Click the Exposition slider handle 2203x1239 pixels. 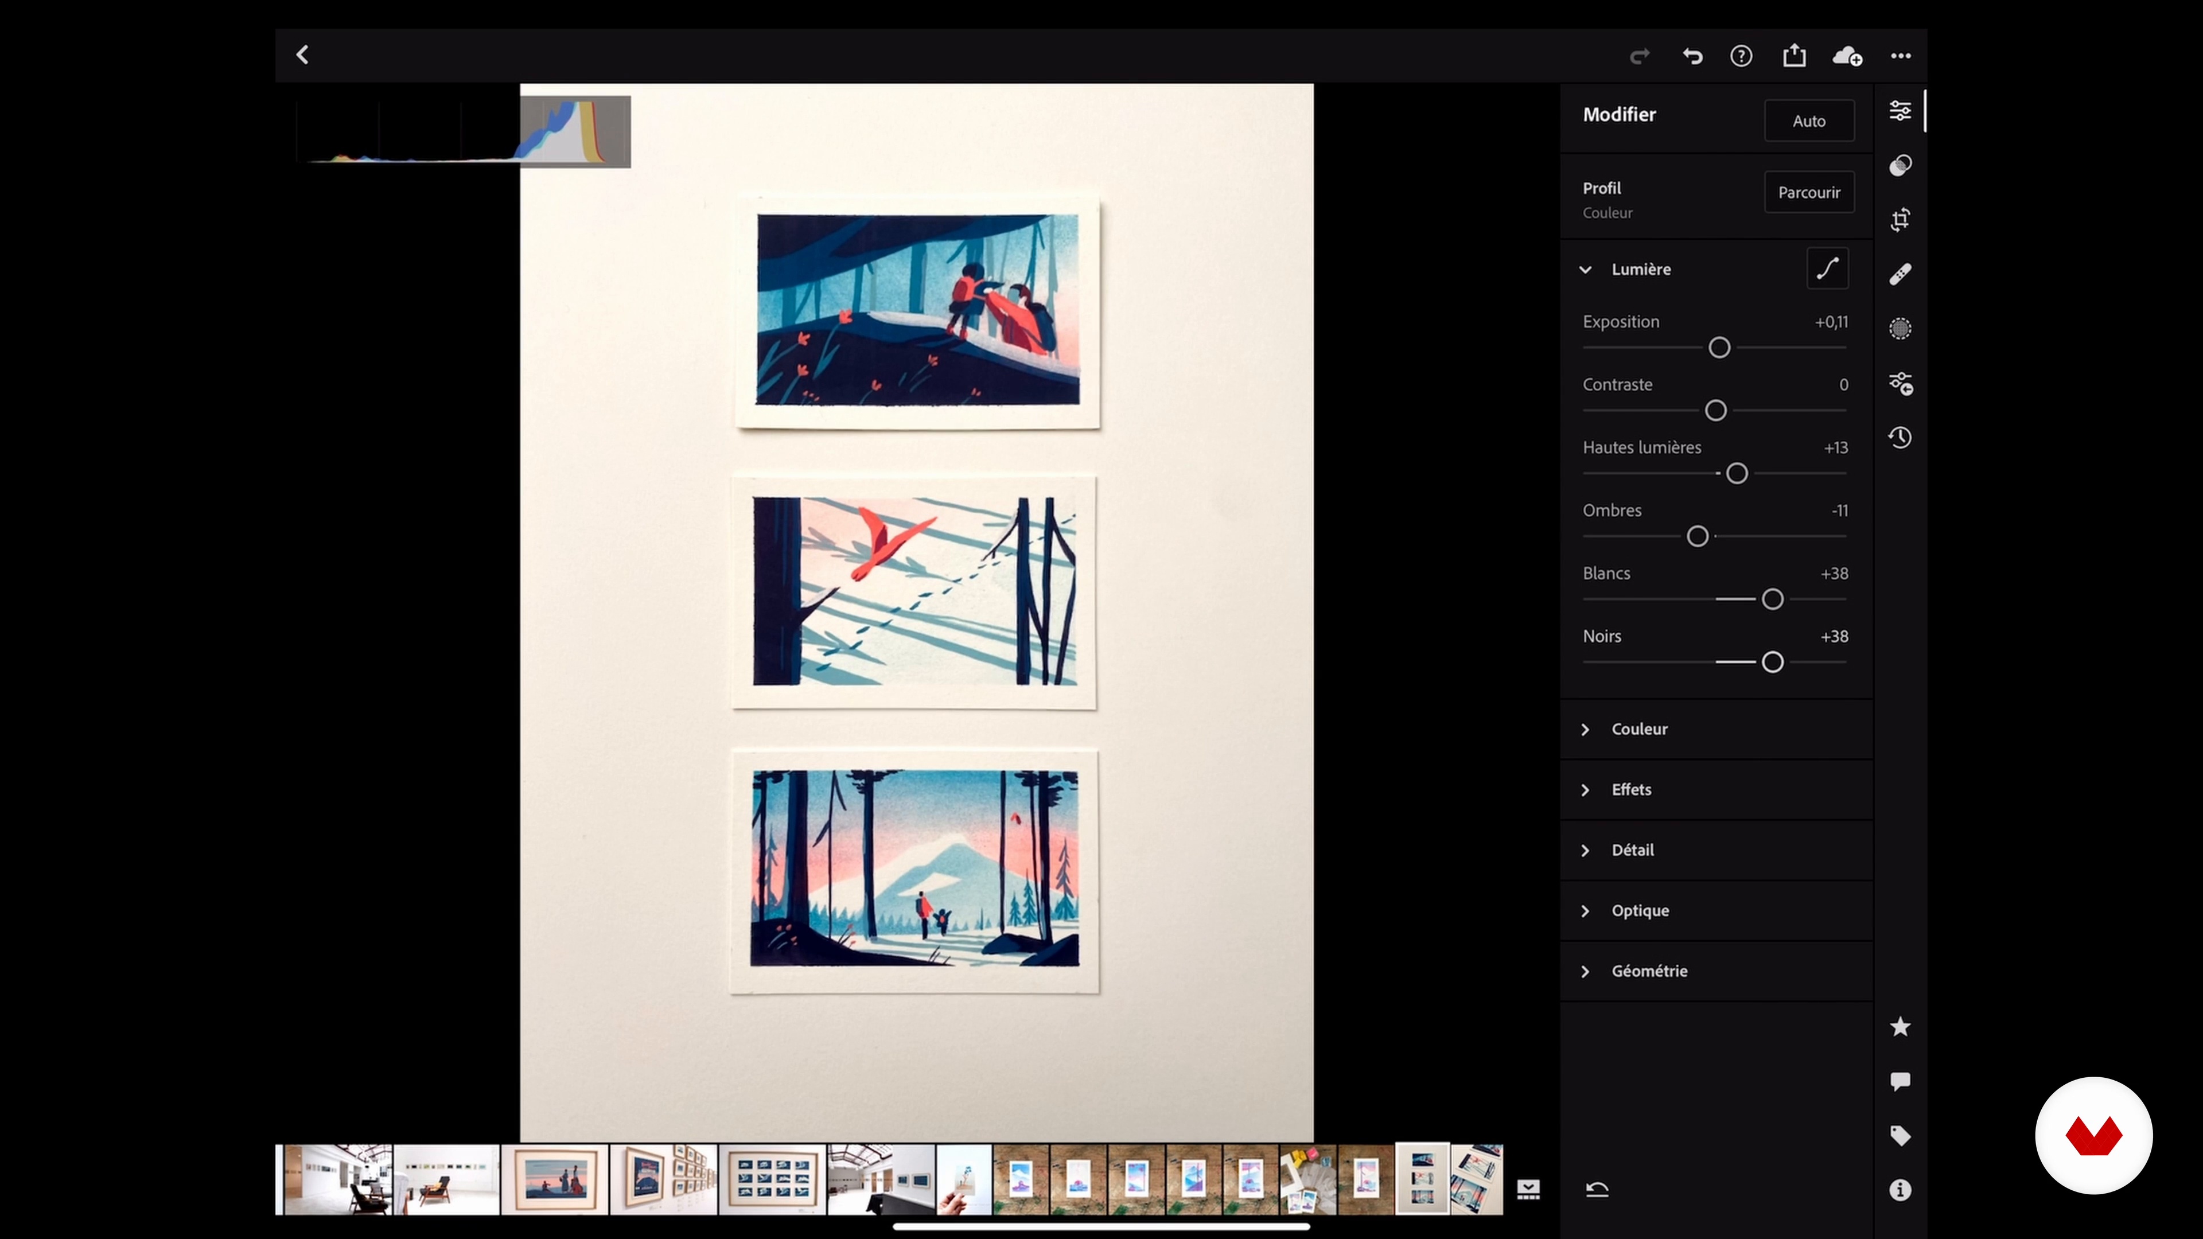[1719, 347]
